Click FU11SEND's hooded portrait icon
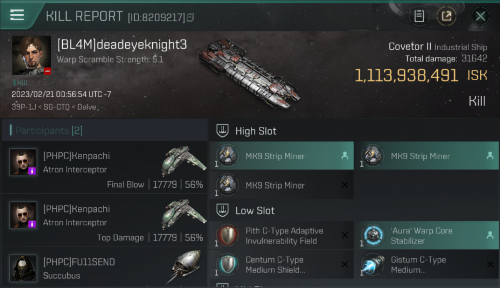 (23, 268)
